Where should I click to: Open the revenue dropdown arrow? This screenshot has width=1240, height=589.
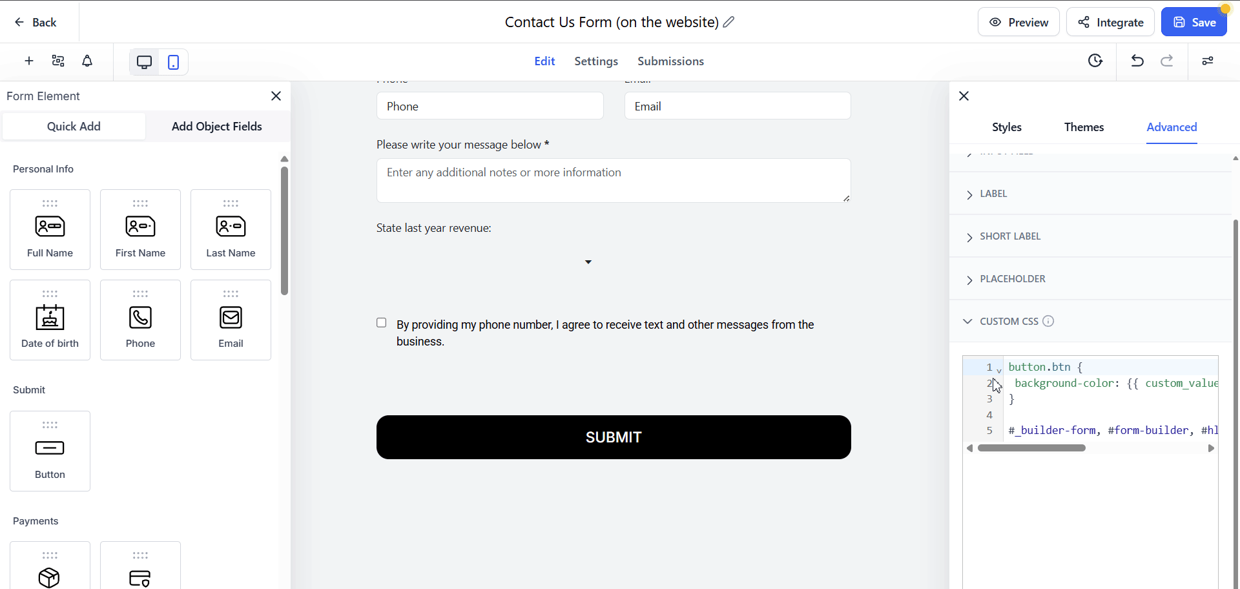588,262
